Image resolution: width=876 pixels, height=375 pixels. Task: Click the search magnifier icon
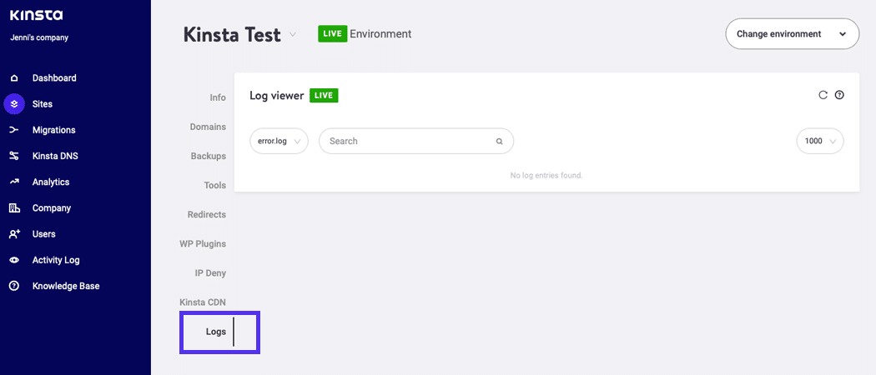[x=500, y=142]
